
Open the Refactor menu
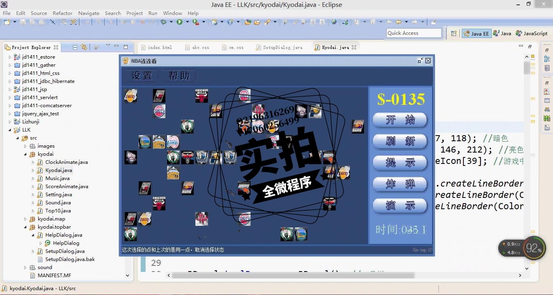pyautogui.click(x=62, y=13)
